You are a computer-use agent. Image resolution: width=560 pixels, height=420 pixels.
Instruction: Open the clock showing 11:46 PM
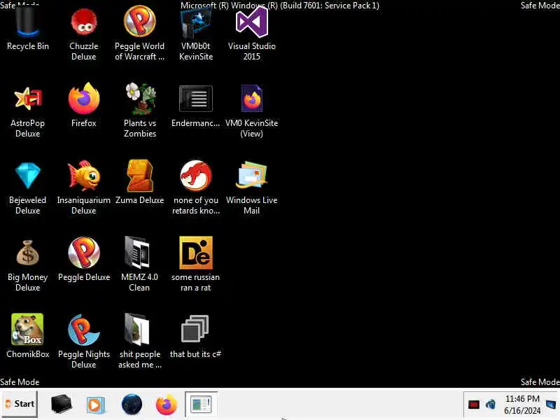522,405
